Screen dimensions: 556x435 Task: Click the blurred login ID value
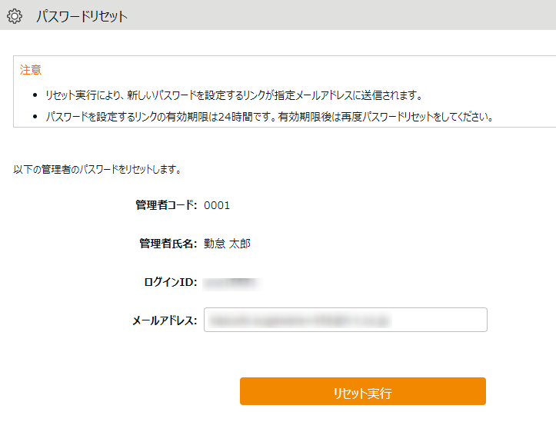(229, 282)
